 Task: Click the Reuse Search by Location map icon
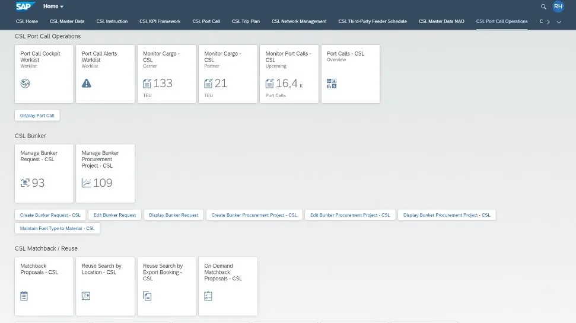click(86, 296)
